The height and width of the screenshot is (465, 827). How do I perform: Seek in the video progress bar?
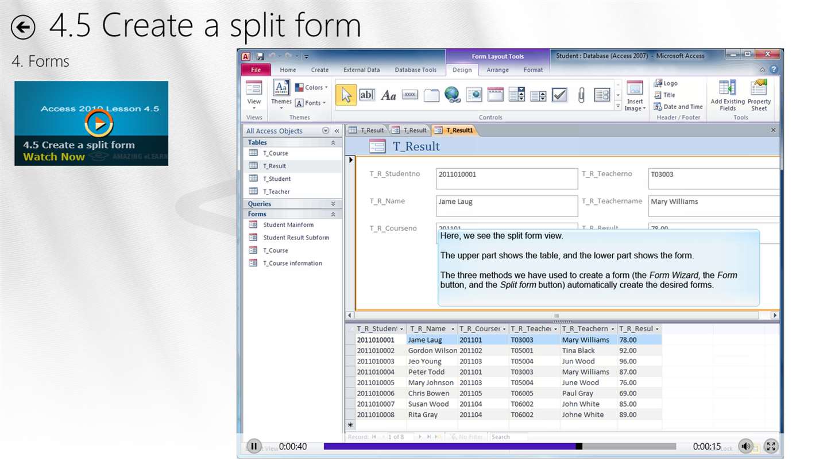tap(500, 447)
